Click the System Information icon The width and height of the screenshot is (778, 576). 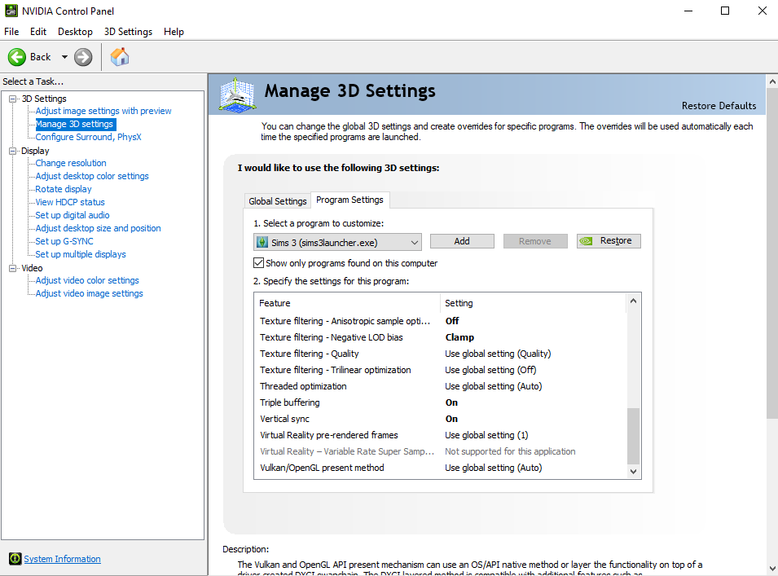tap(15, 559)
